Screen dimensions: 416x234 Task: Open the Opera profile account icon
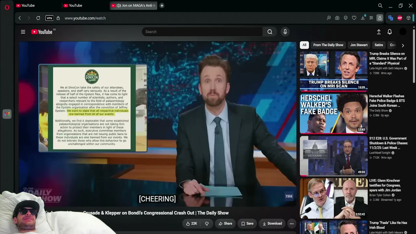(380, 18)
